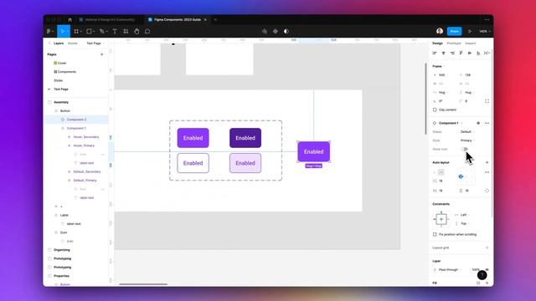Open the Component 1 more options ellipsis
This screenshot has width=536, height=301.
pos(487,123)
